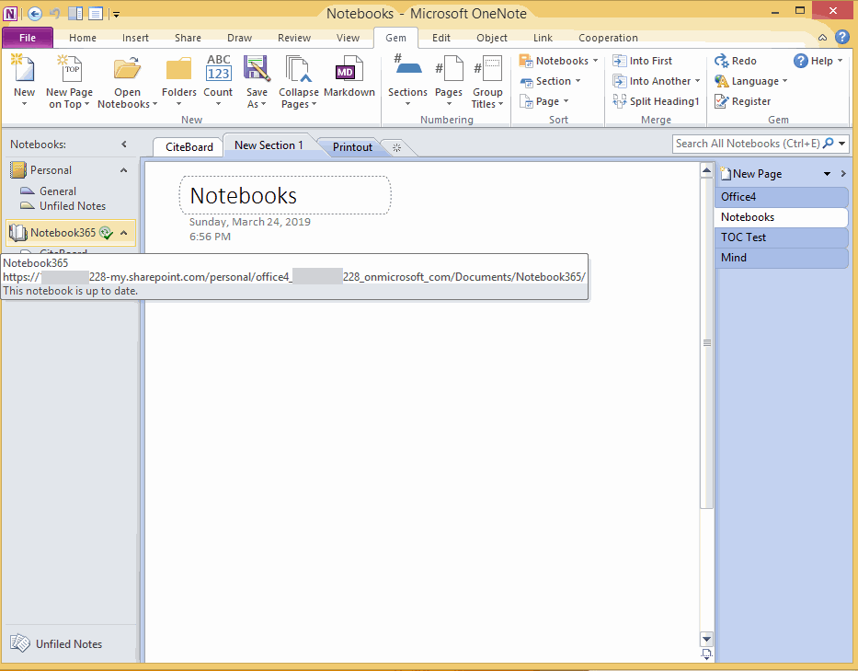This screenshot has width=858, height=671.
Task: Click the Notebook365 sync status icon
Action: click(106, 233)
